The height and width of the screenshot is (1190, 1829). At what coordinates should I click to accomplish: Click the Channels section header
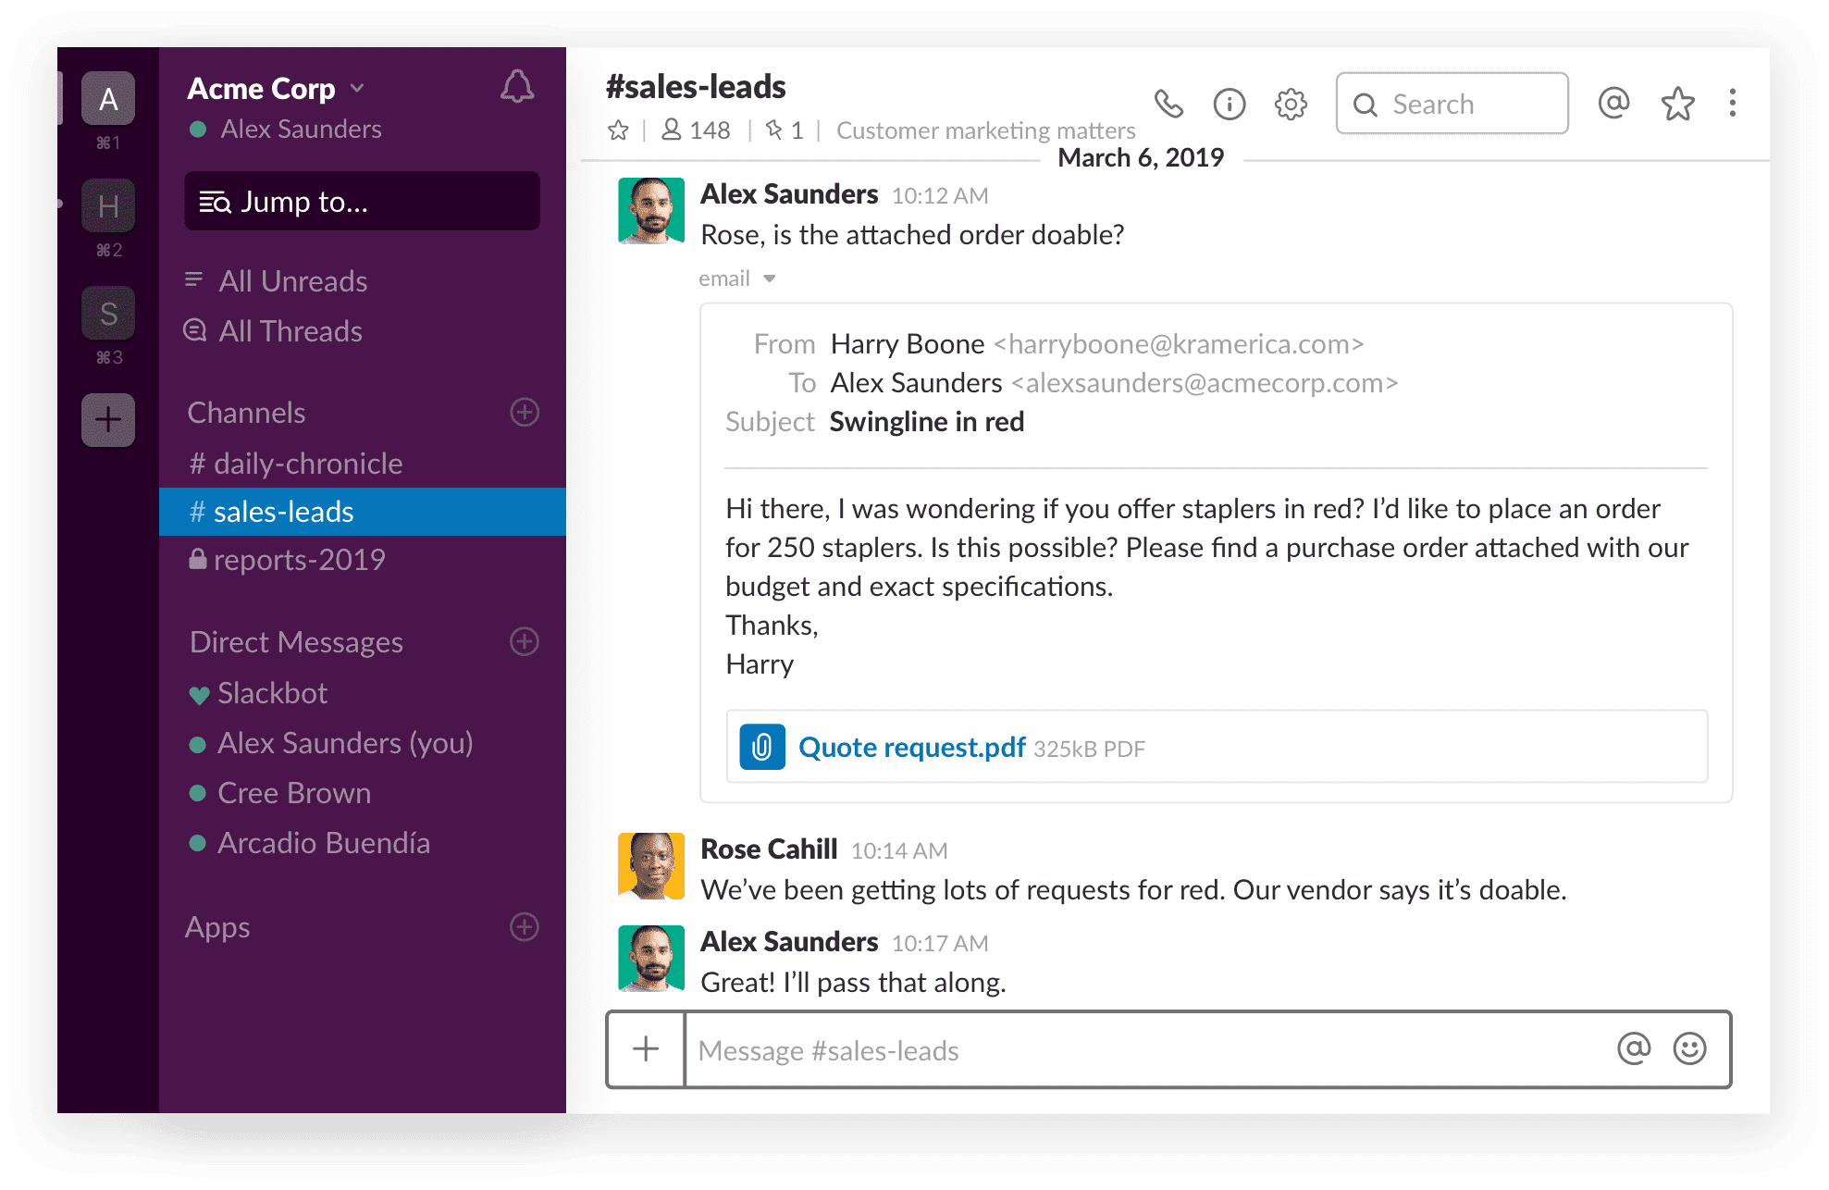coord(246,413)
